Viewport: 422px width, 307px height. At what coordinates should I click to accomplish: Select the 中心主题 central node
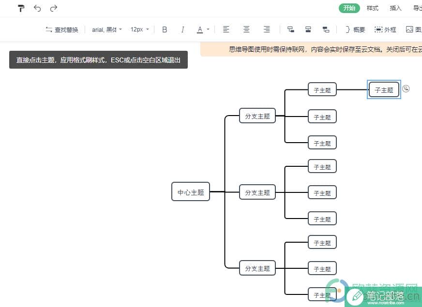click(x=191, y=191)
